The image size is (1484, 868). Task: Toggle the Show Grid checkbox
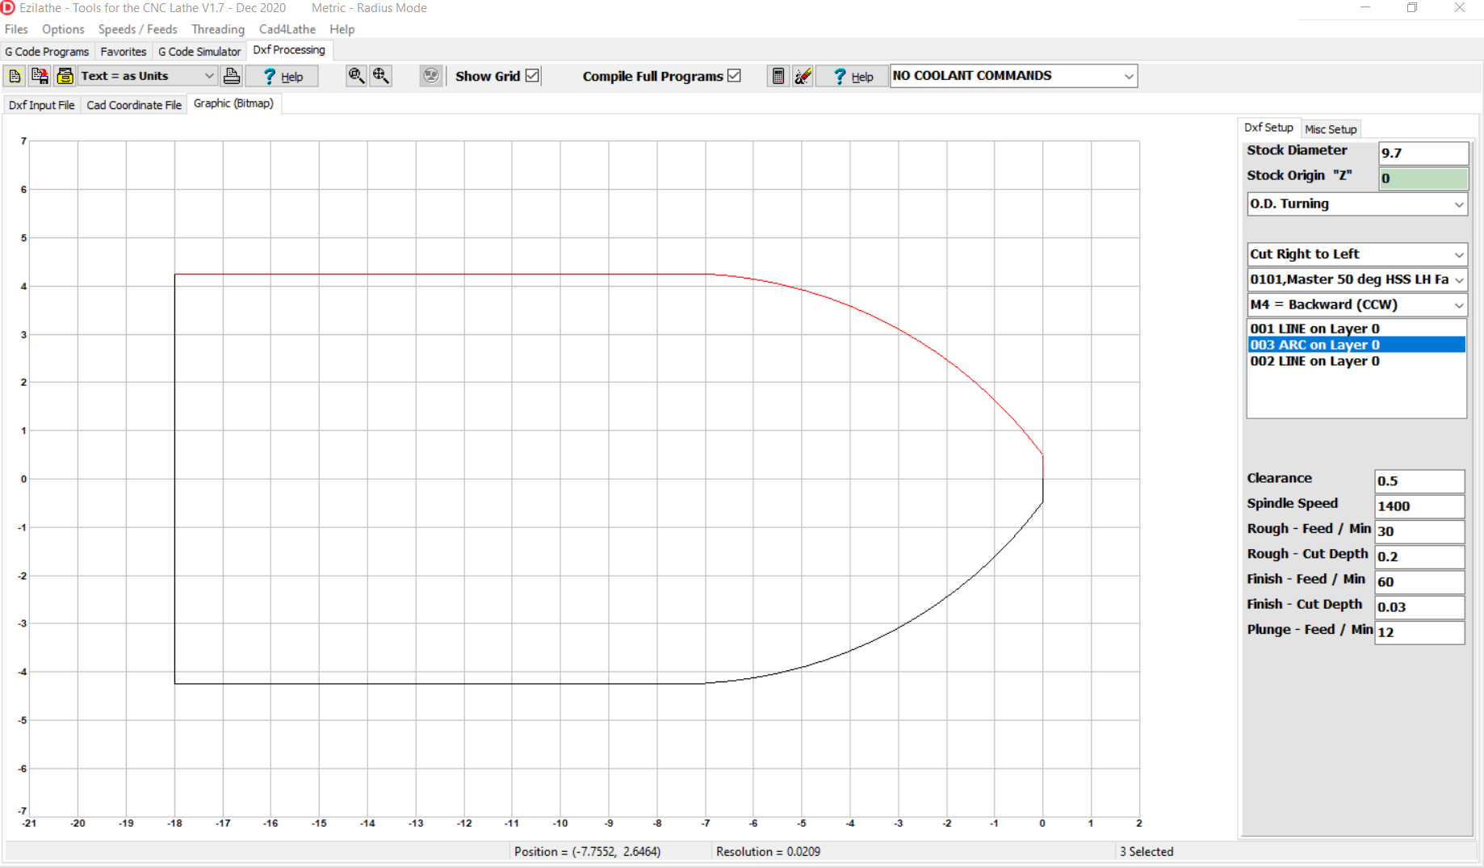532,75
